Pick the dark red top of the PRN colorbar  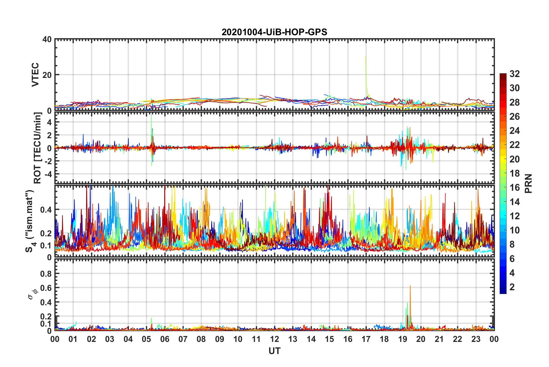[503, 75]
